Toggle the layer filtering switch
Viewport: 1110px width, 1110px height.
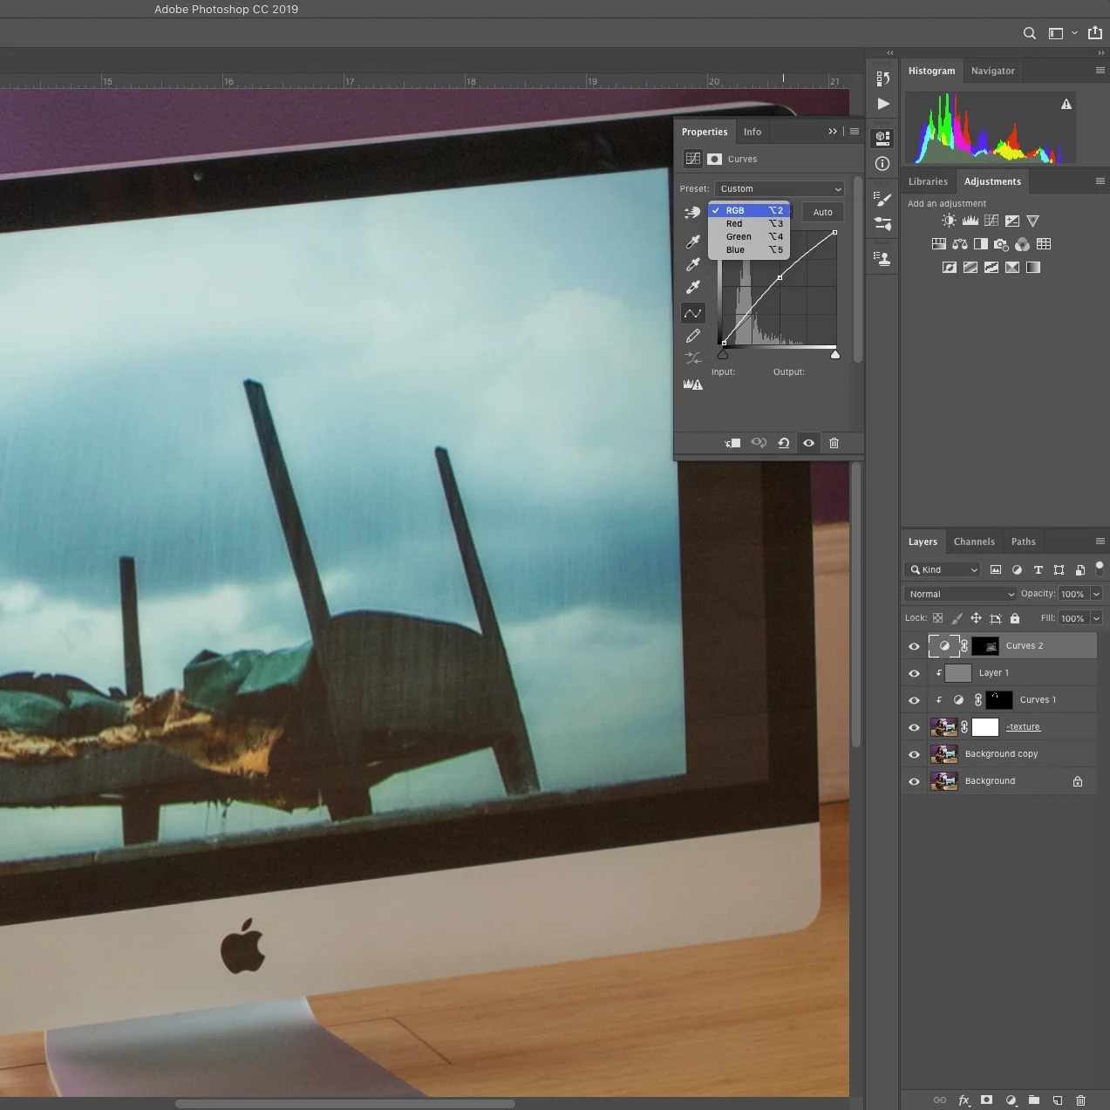1100,568
